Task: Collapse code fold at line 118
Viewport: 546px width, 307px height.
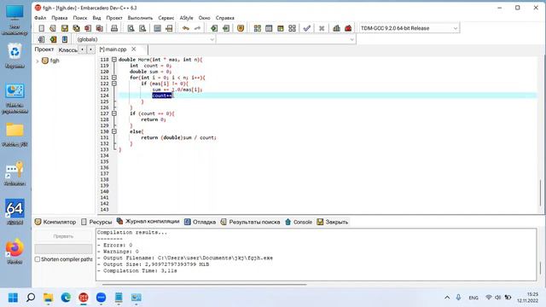Action: pos(113,60)
